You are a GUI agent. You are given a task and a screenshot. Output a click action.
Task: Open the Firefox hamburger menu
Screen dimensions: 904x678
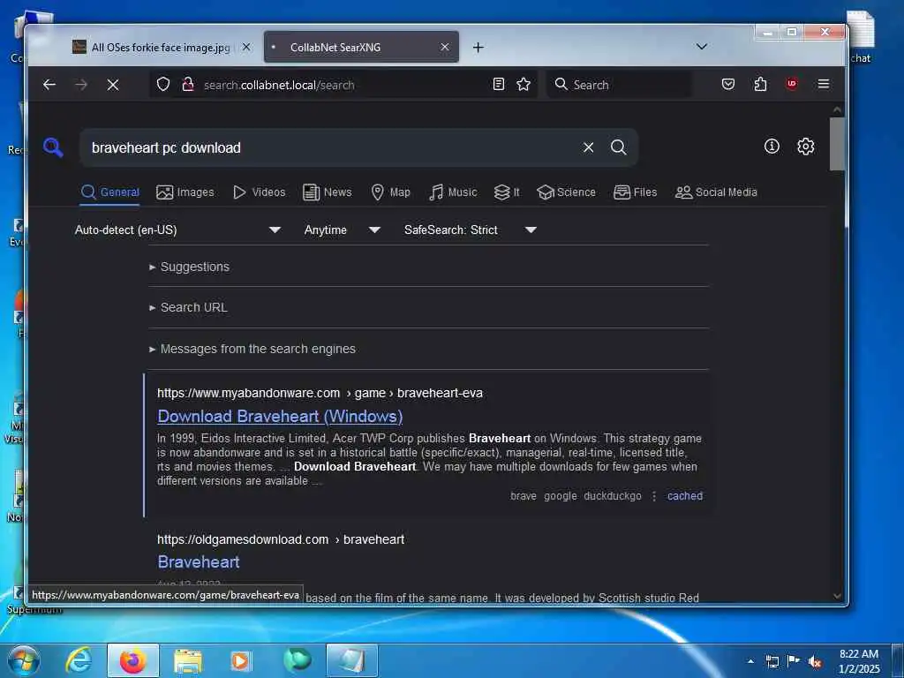pos(824,85)
